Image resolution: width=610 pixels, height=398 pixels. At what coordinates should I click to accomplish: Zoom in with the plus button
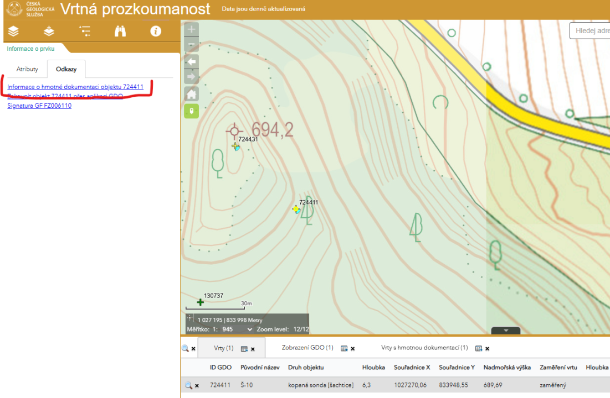click(x=191, y=29)
